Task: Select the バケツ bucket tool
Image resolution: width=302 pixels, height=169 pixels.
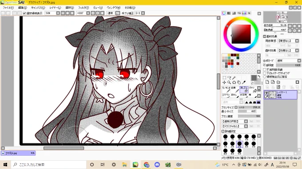Action: click(253, 90)
